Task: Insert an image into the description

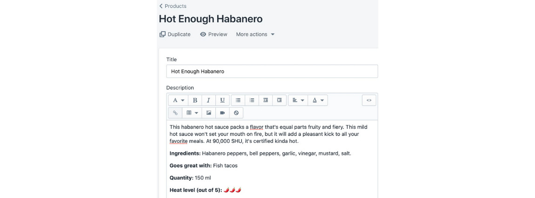Action: click(x=209, y=113)
